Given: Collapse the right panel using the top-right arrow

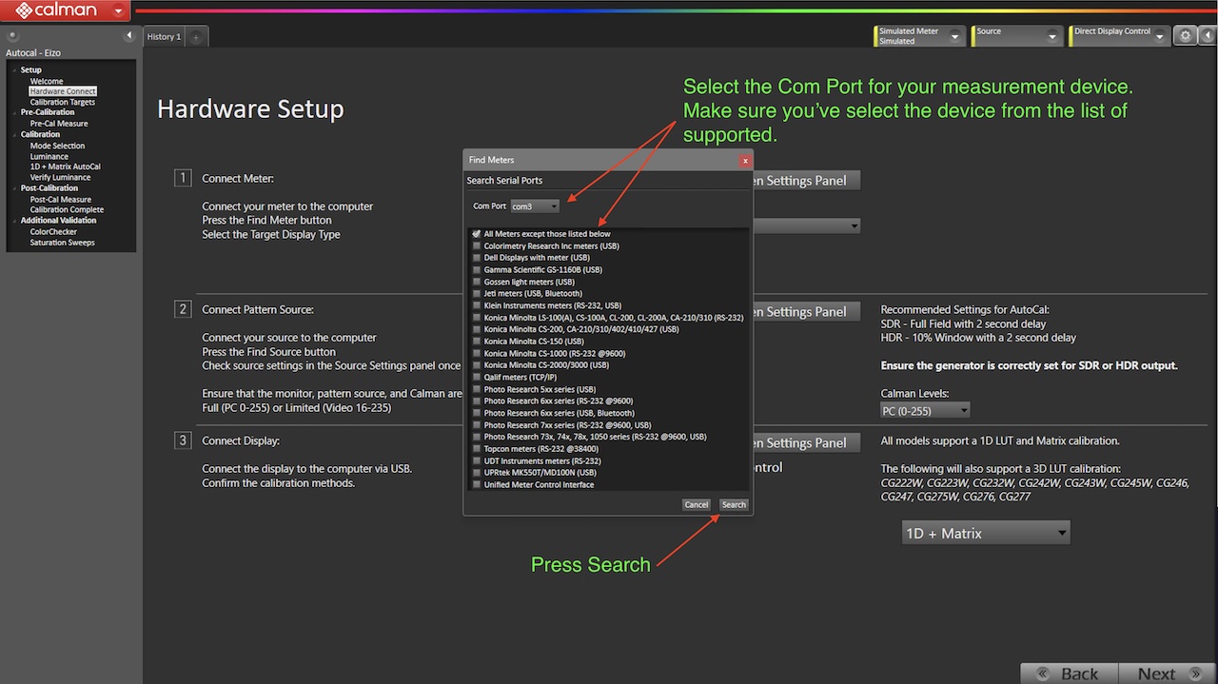Looking at the screenshot, I should coord(1207,36).
